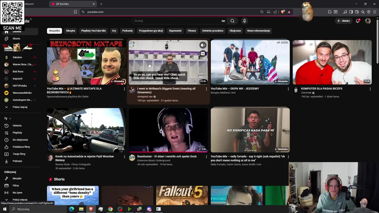Open the browser extensions puzzle icon
The image size is (379, 213).
pos(330,12)
